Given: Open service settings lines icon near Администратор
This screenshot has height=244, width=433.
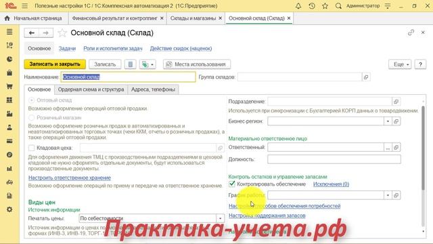Looking at the screenshot, I should [x=388, y=6].
